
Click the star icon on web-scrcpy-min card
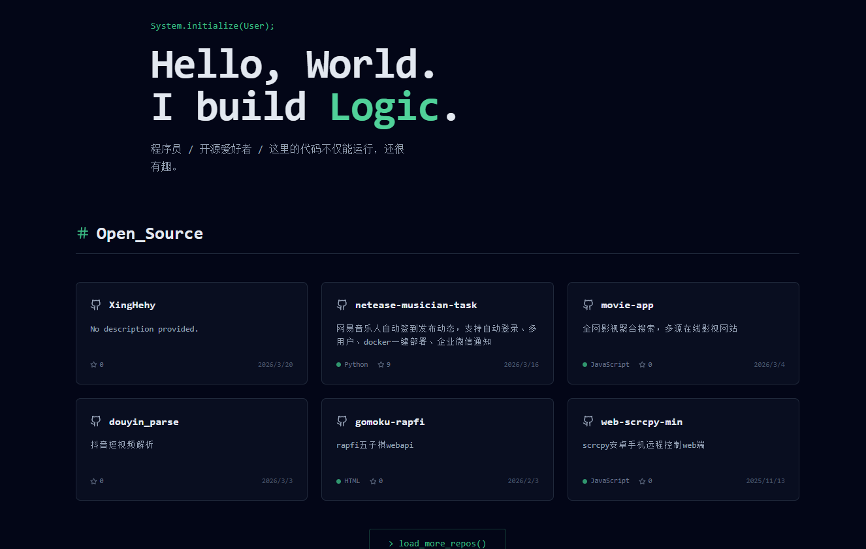pyautogui.click(x=642, y=481)
